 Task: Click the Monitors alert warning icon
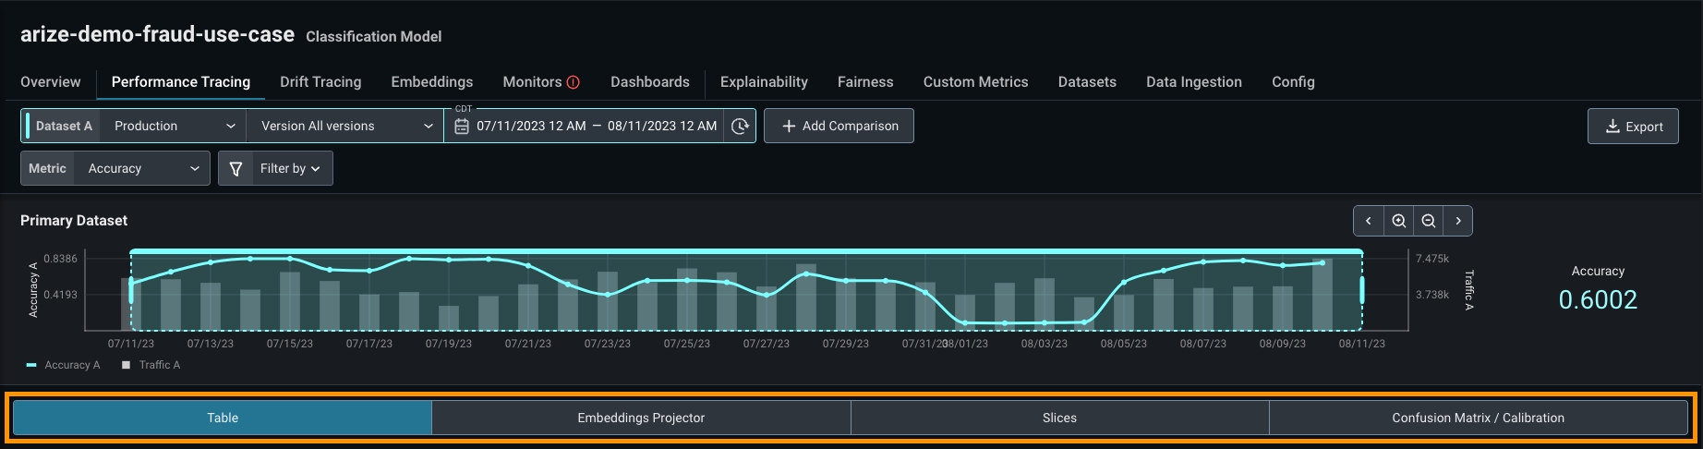(x=573, y=82)
